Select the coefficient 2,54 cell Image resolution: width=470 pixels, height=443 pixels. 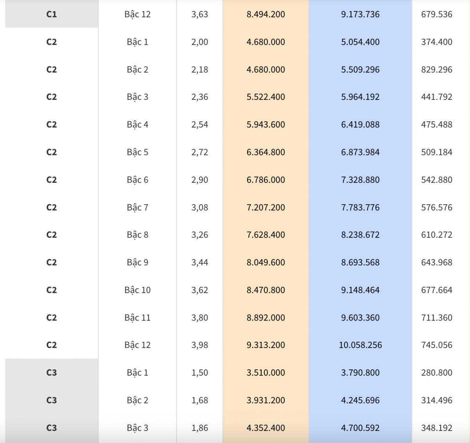pyautogui.click(x=200, y=124)
